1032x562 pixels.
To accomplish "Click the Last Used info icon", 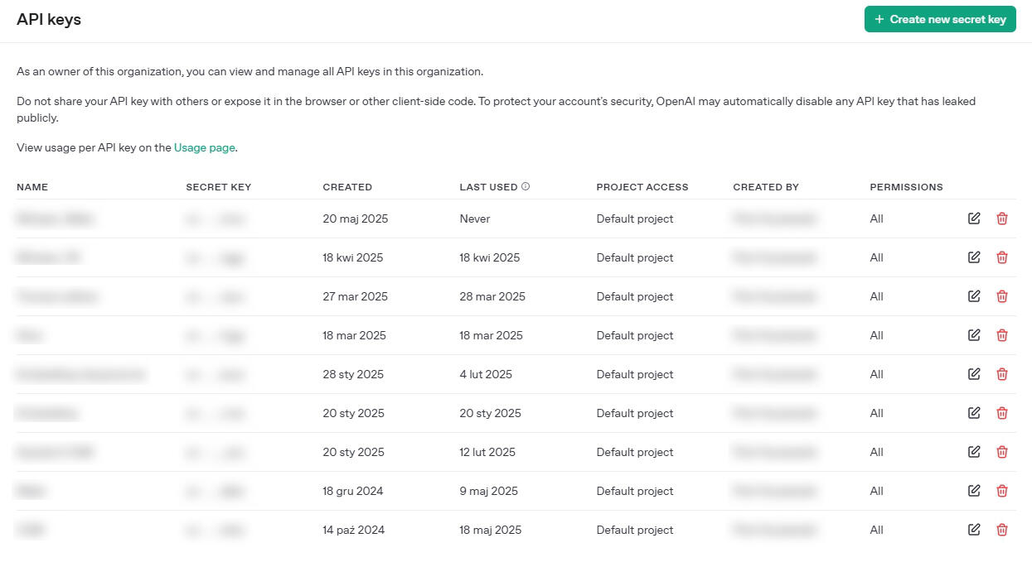I will tap(526, 186).
